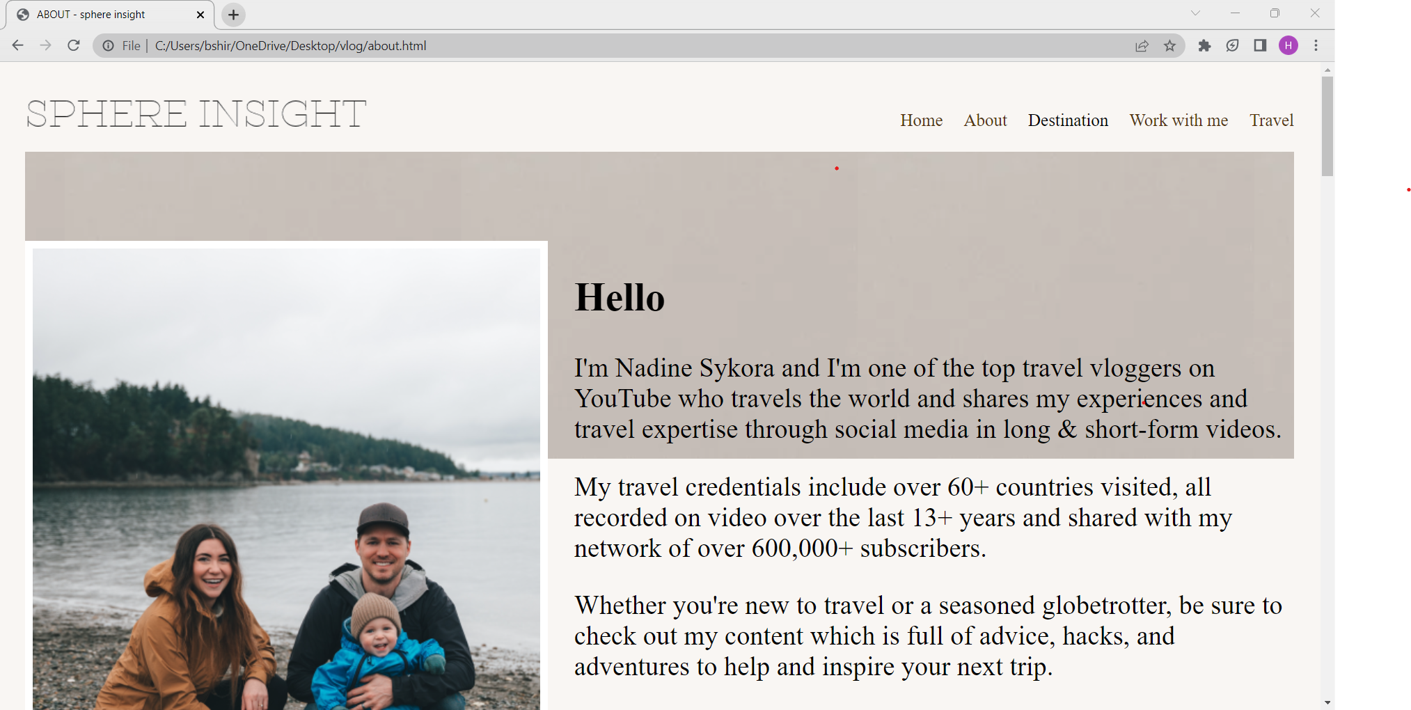
Task: Open the About nav link
Action: tap(985, 120)
